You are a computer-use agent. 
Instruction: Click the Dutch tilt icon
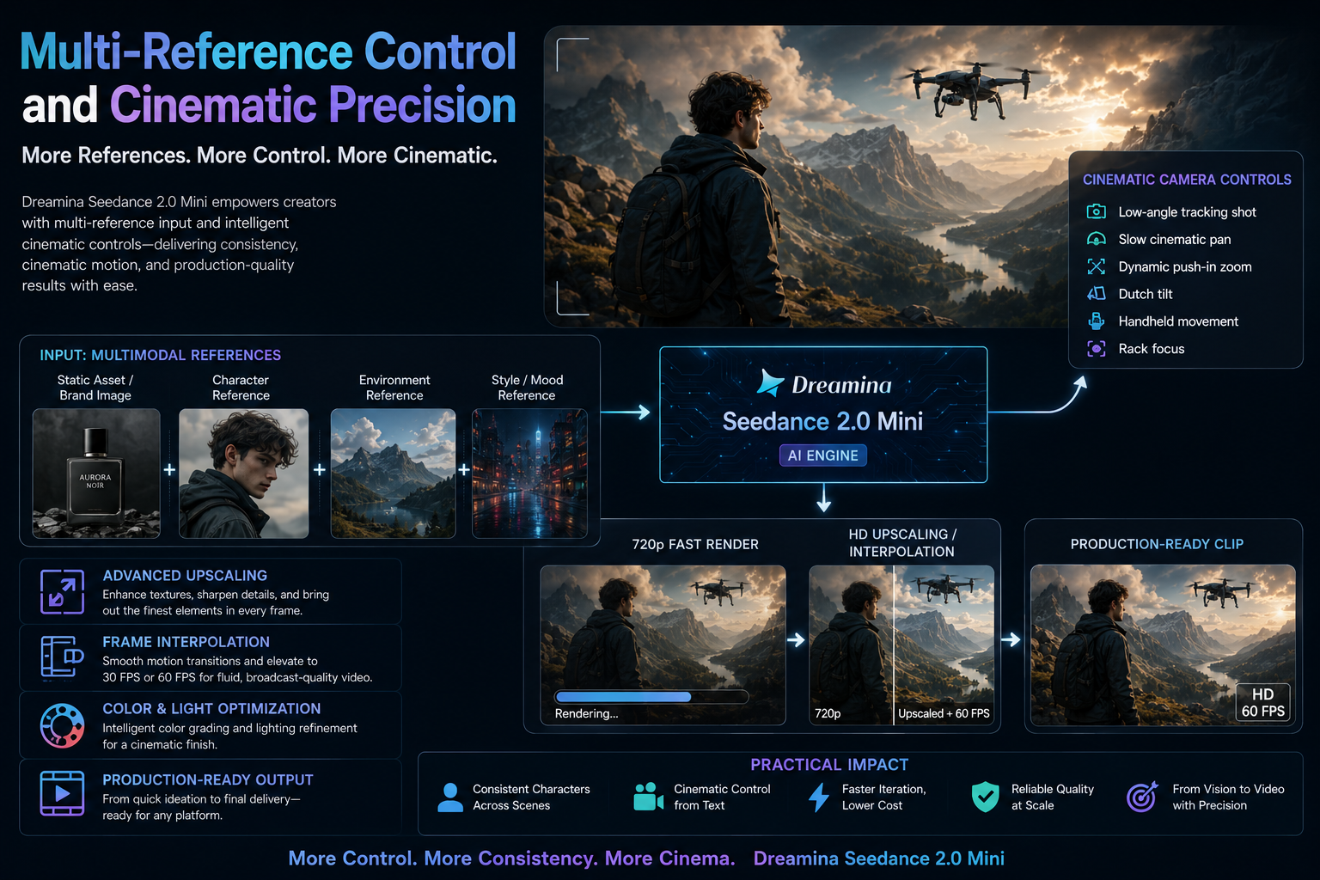pyautogui.click(x=1097, y=294)
